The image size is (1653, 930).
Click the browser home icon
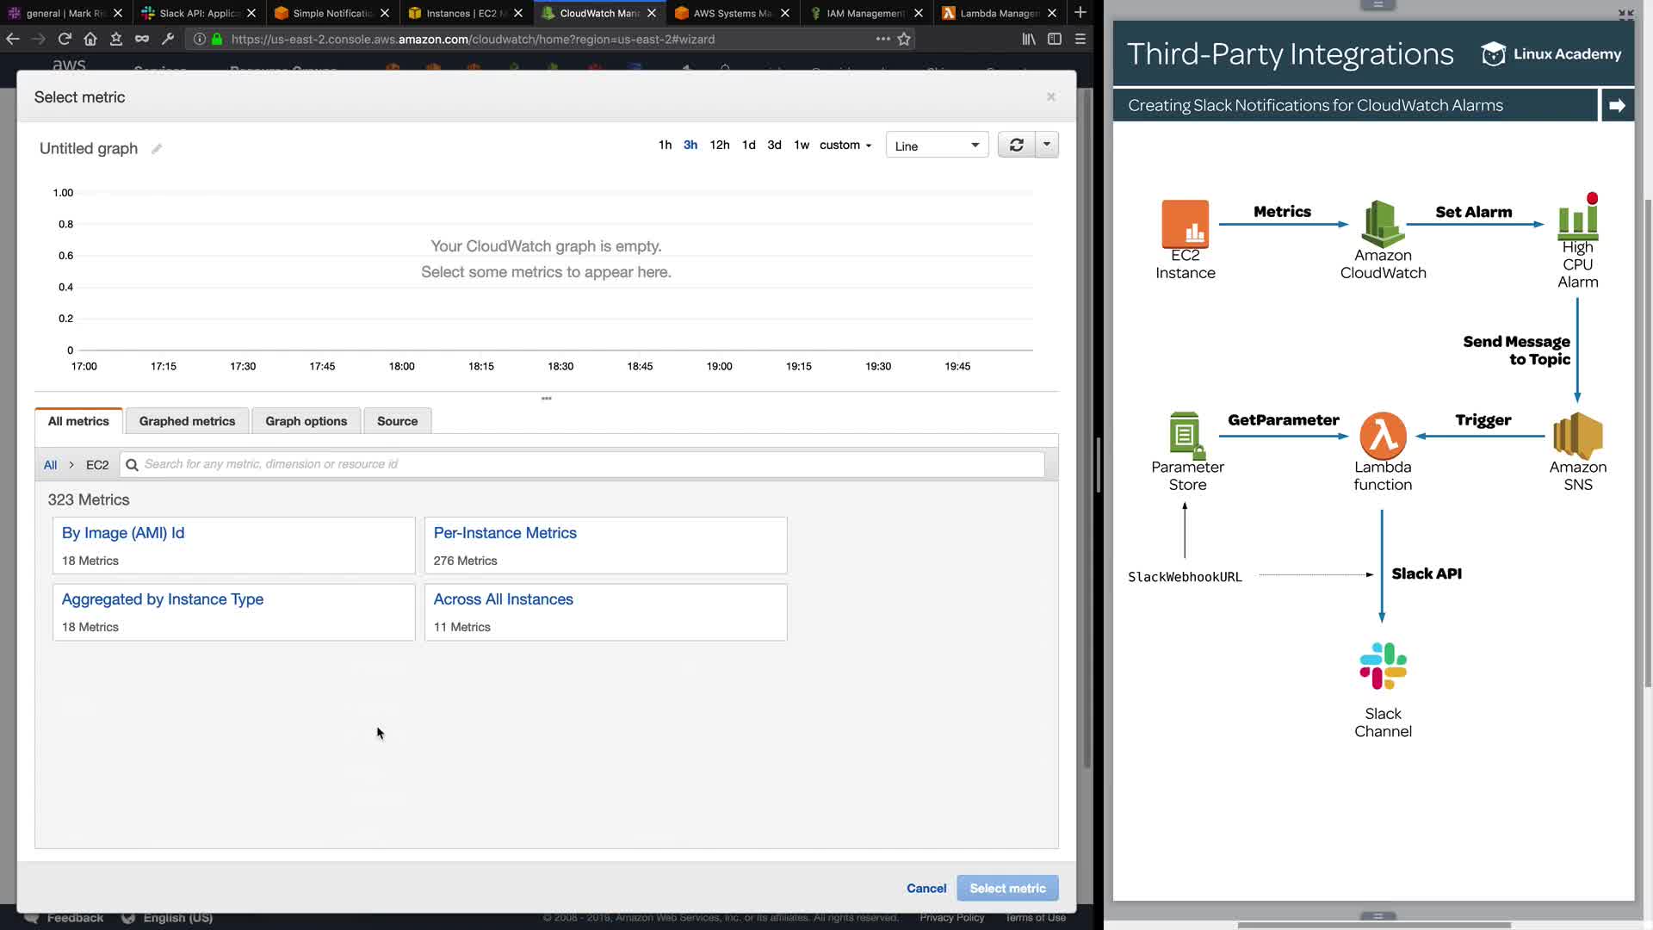(90, 39)
